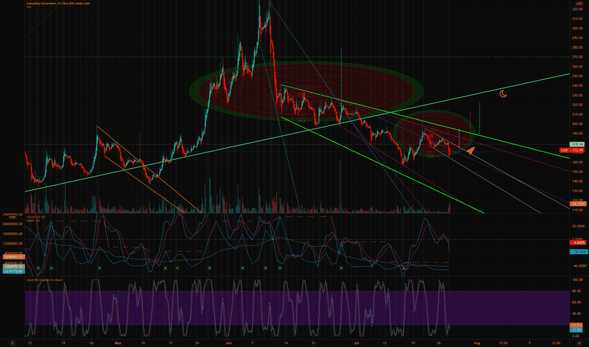Click the Jun label on the time axis

coord(228,343)
